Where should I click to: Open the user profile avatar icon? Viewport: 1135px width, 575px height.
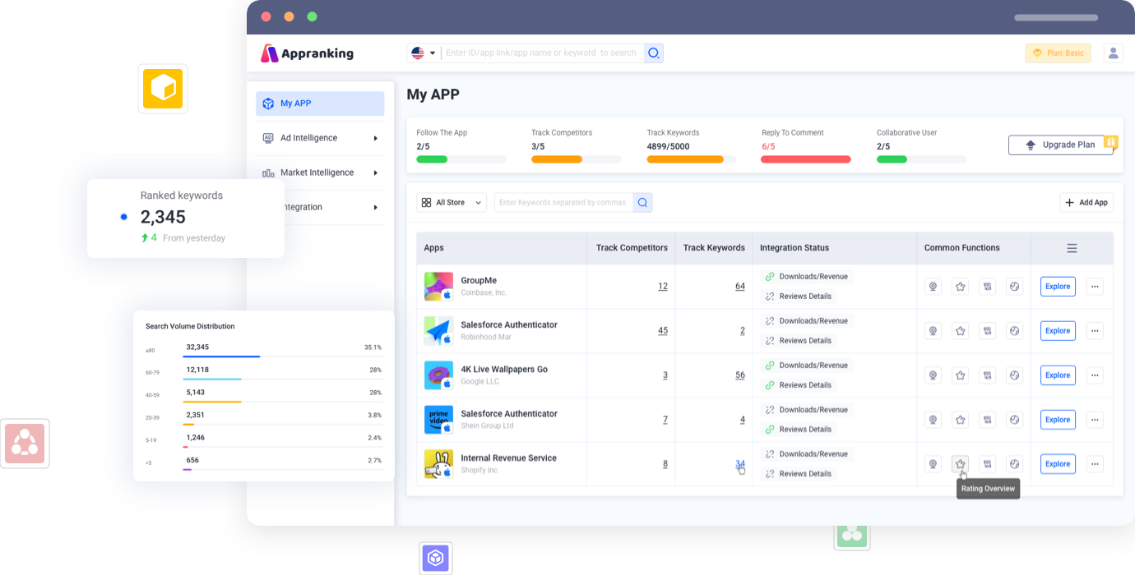(x=1113, y=53)
